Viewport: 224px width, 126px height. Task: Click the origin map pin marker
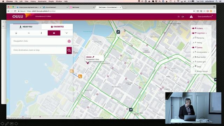pos(87,63)
